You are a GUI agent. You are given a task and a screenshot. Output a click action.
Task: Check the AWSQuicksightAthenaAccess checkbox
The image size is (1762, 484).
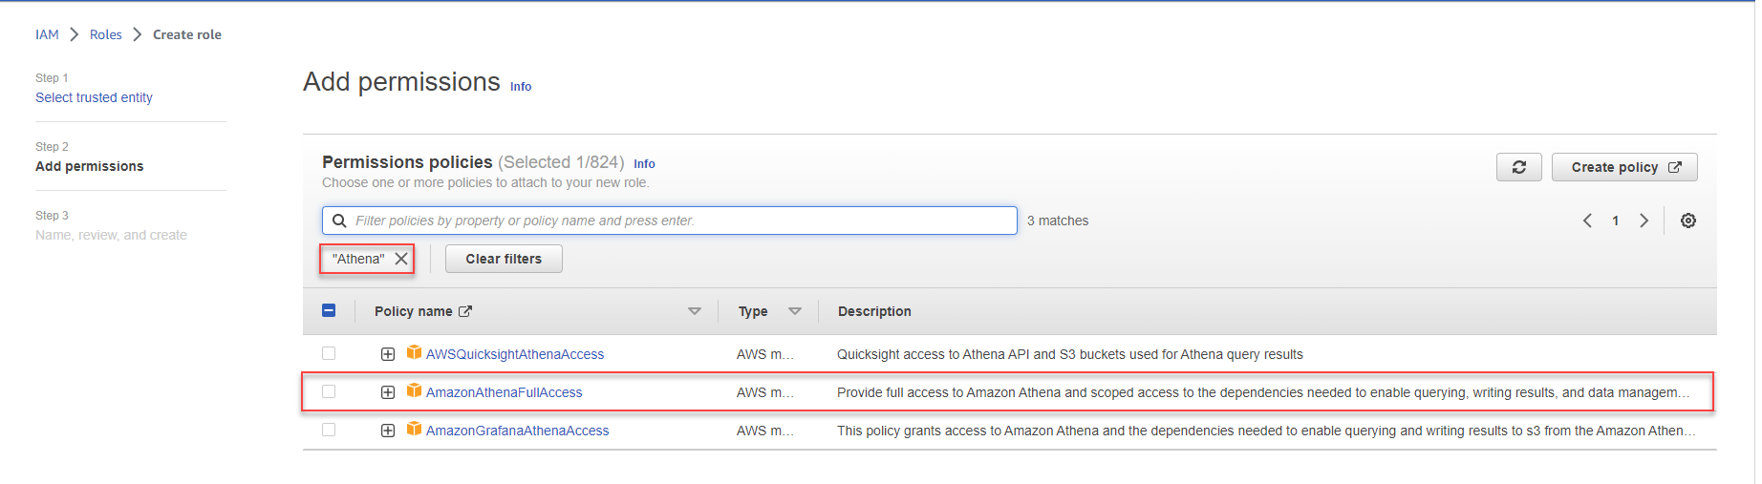tap(329, 353)
